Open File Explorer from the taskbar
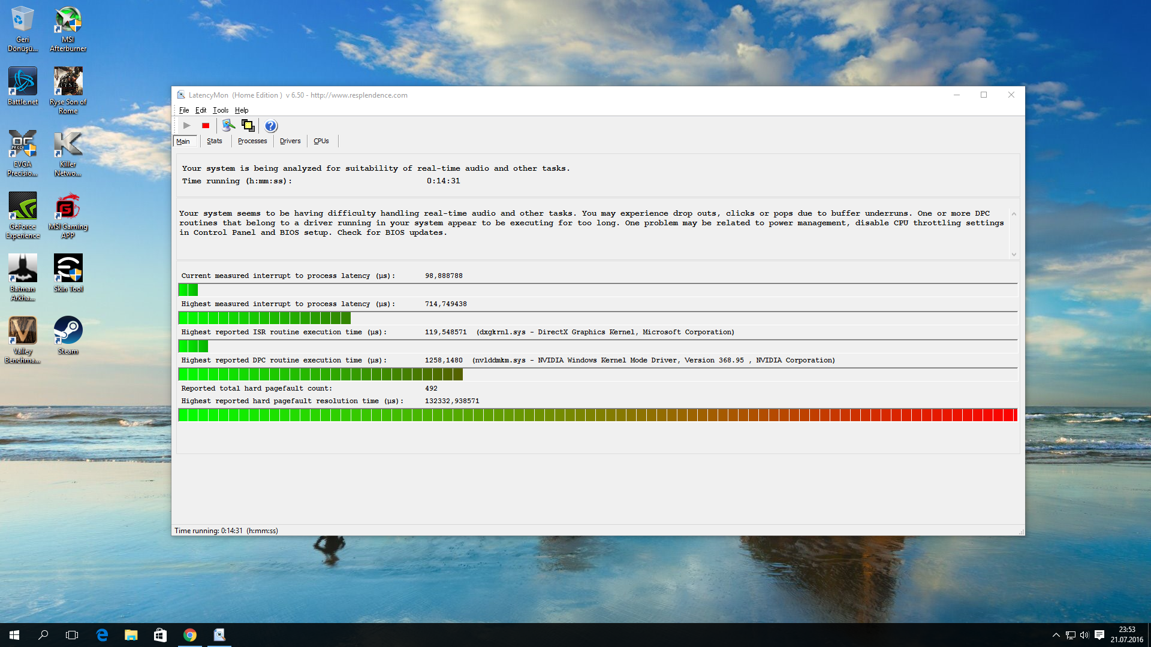This screenshot has width=1151, height=647. (131, 635)
